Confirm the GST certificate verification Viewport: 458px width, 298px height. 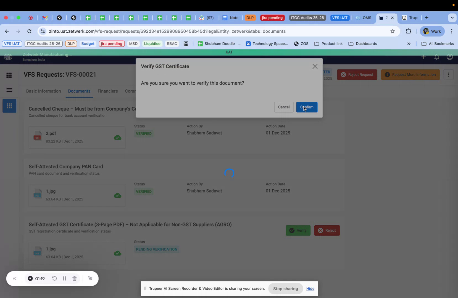point(307,107)
